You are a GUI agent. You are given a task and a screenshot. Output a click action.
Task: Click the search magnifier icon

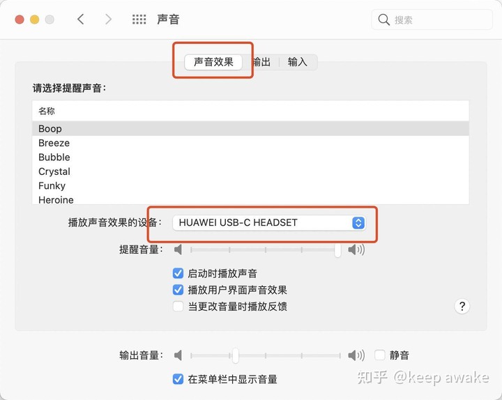click(x=383, y=20)
